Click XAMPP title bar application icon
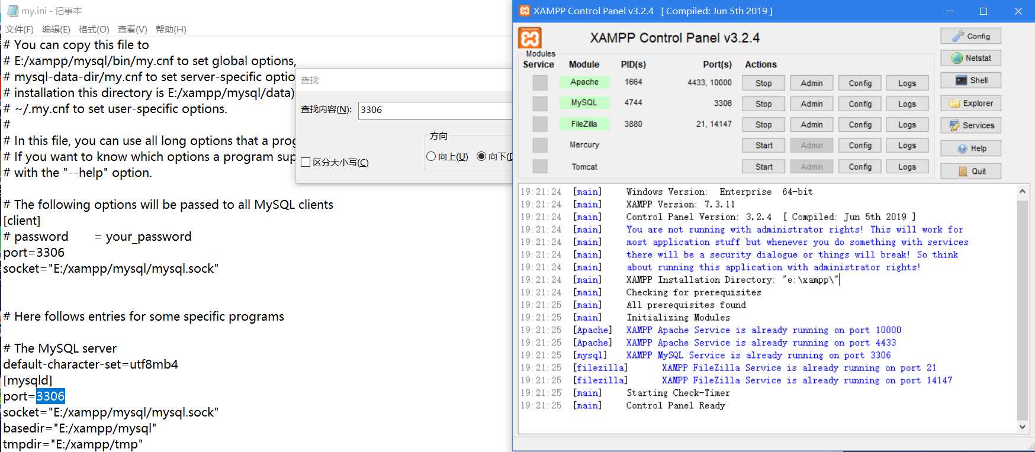The height and width of the screenshot is (452, 1035). (525, 11)
